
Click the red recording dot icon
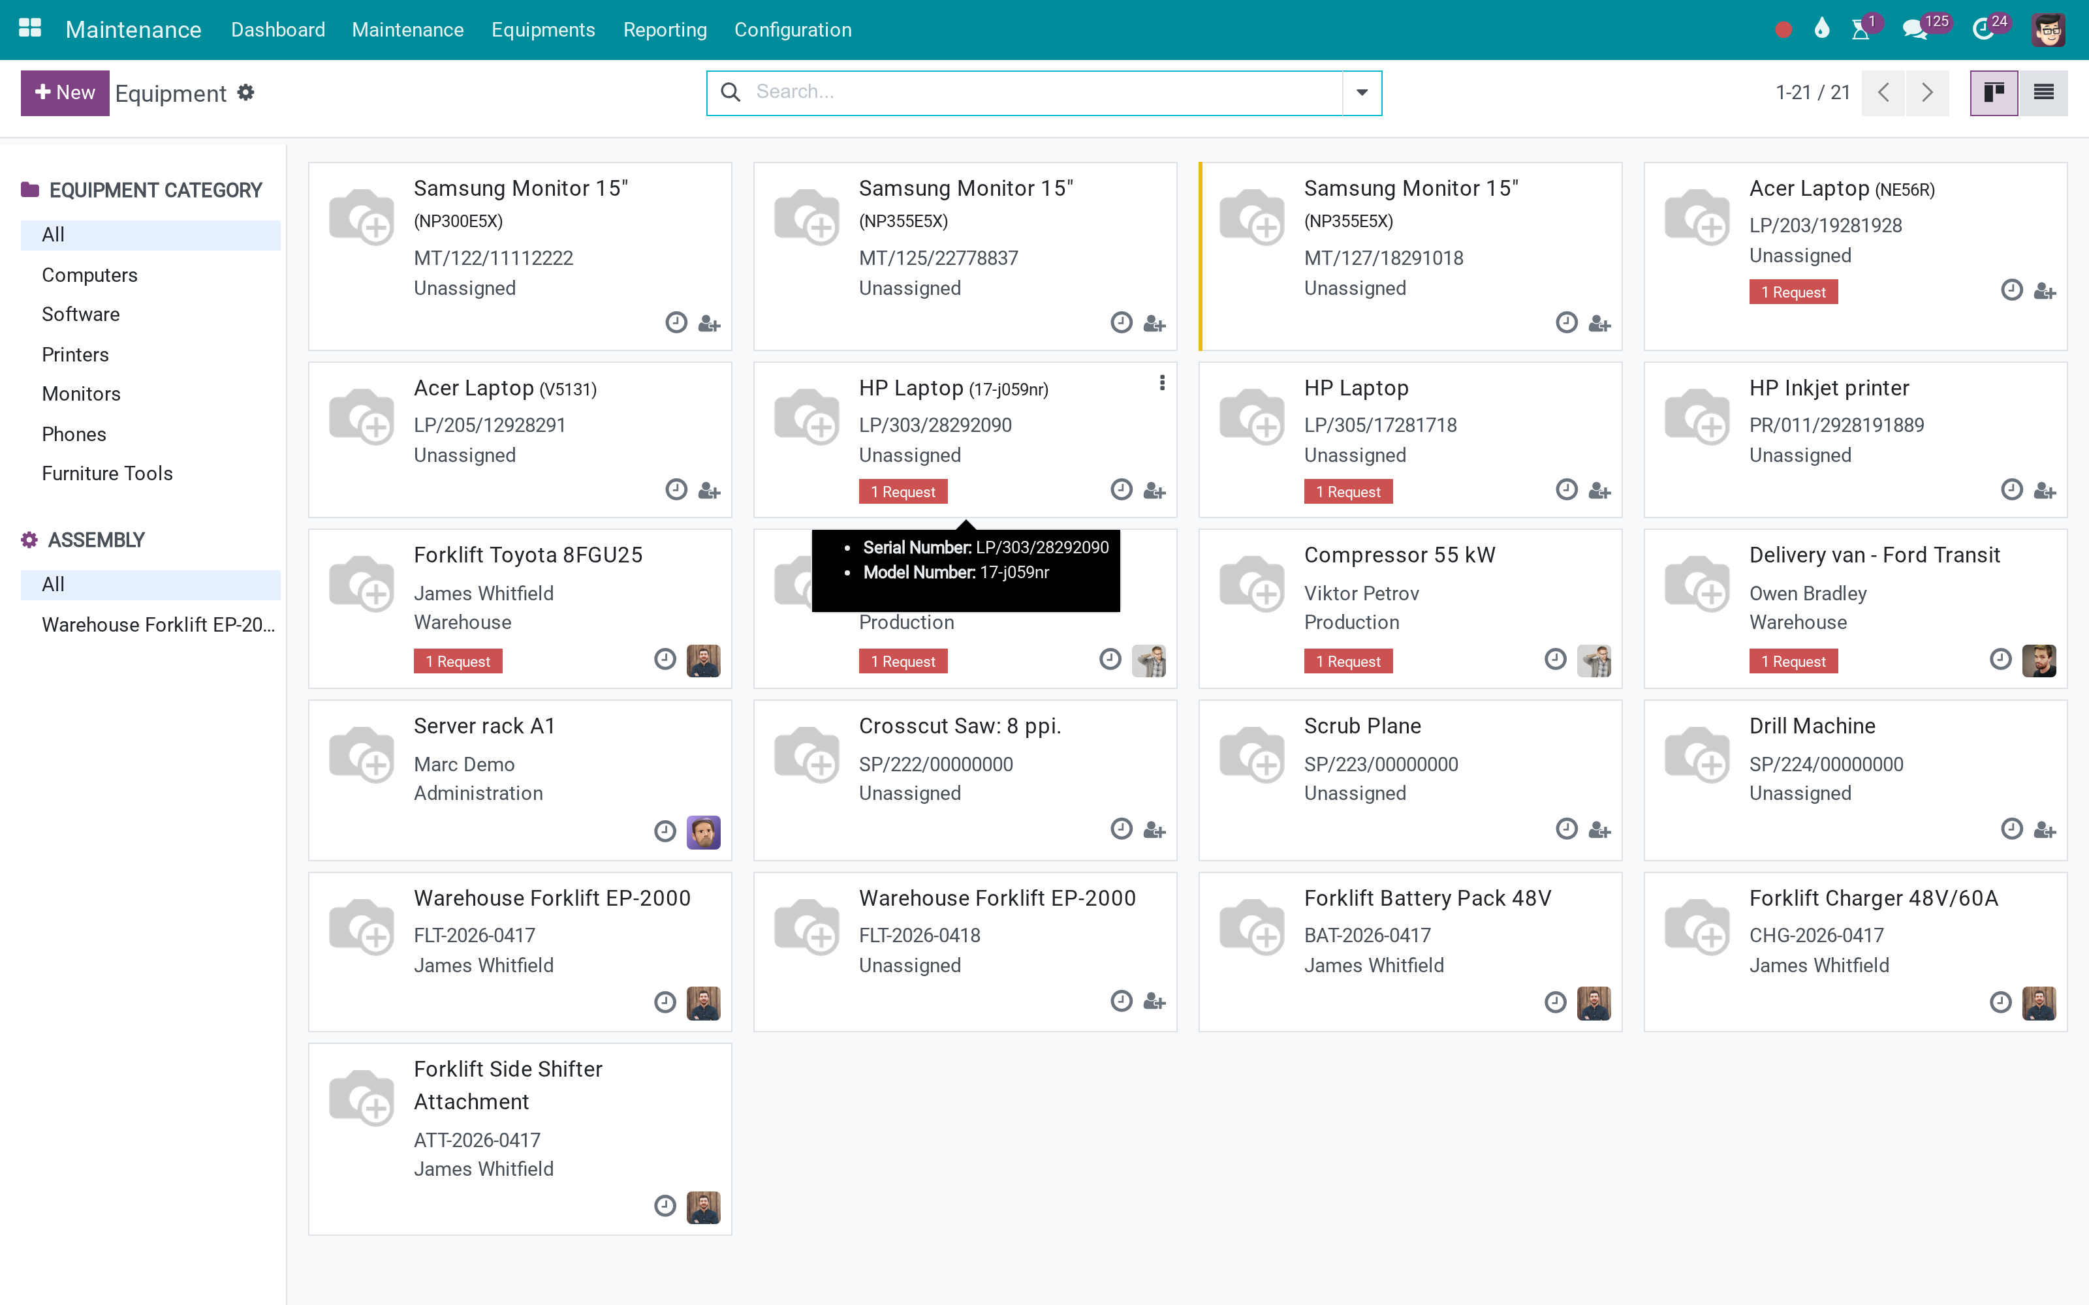(x=1783, y=30)
